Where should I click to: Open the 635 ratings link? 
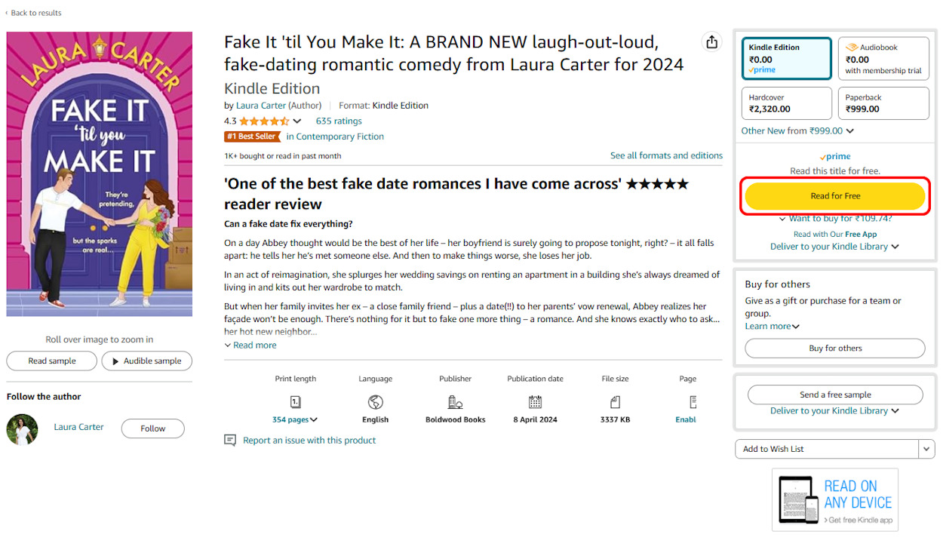tap(338, 121)
